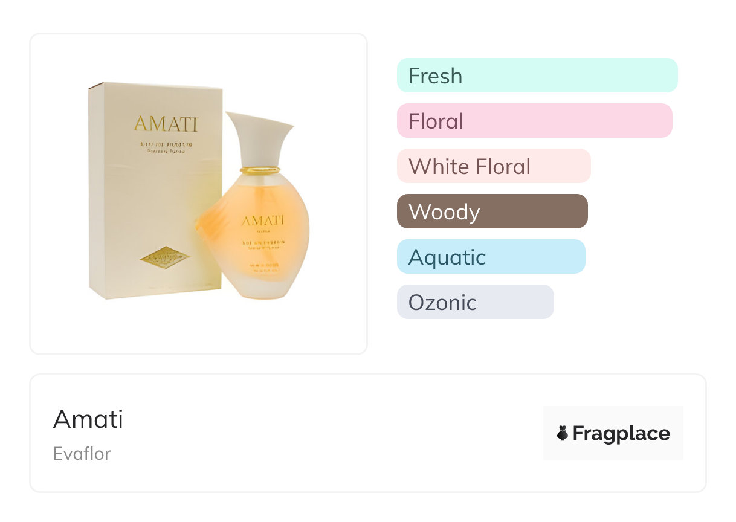Open the Amati perfume title
Image resolution: width=736 pixels, height=522 pixels.
pyautogui.click(x=88, y=419)
